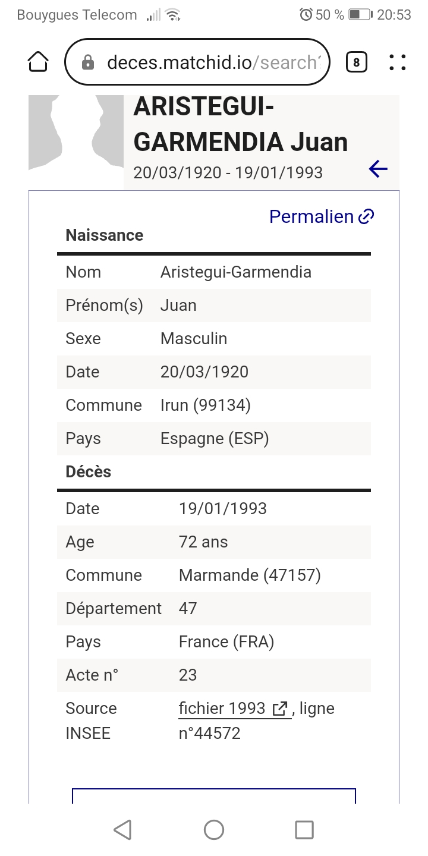
Task: Select the Marmande (47157) commune value
Action: coord(250,575)
